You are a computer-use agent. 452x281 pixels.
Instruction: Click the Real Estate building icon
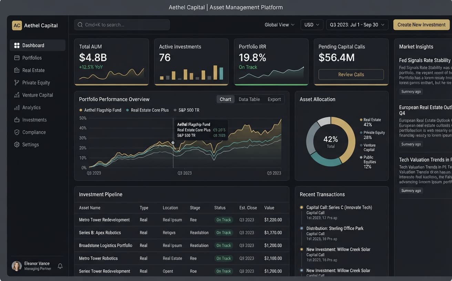17,70
